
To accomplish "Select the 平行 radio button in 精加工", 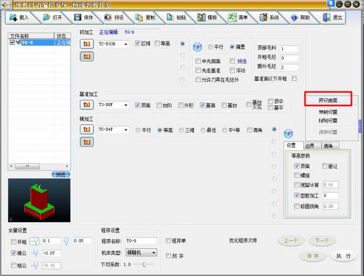I will coord(138,130).
